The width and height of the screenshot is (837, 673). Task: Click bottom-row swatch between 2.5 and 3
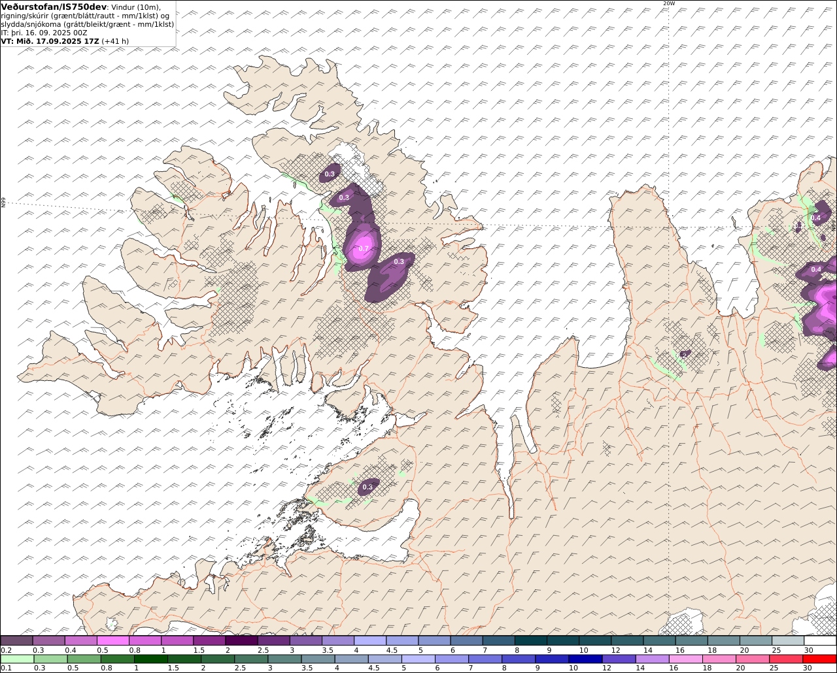tap(250, 659)
